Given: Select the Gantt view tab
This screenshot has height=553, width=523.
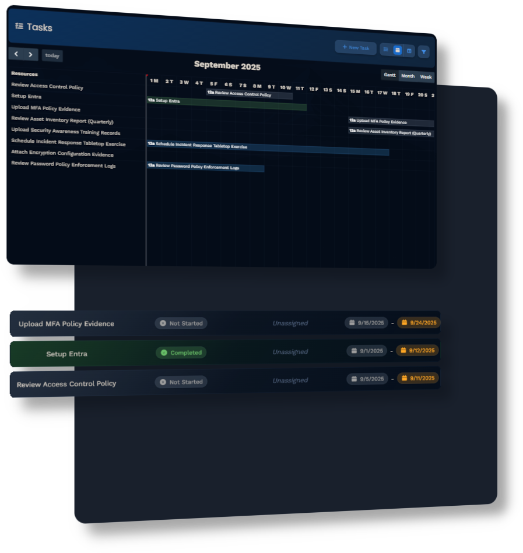Looking at the screenshot, I should [x=389, y=75].
